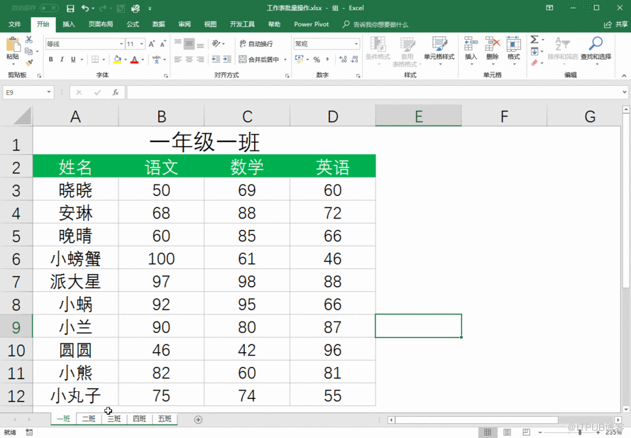Select the Format Painter brush icon
Image resolution: width=631 pixels, height=438 pixels.
[x=29, y=62]
